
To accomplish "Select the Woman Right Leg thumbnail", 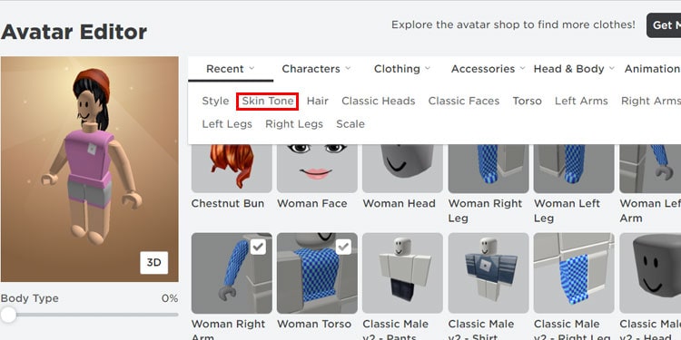I will 489,169.
